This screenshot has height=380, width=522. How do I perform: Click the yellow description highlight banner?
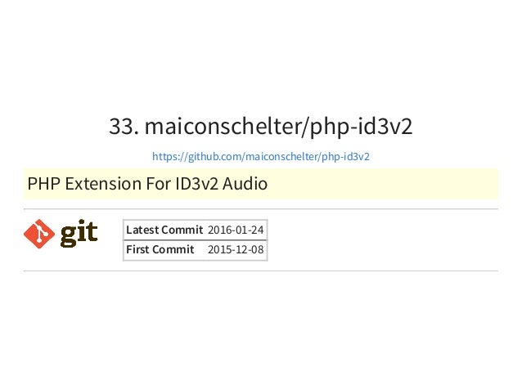point(261,184)
